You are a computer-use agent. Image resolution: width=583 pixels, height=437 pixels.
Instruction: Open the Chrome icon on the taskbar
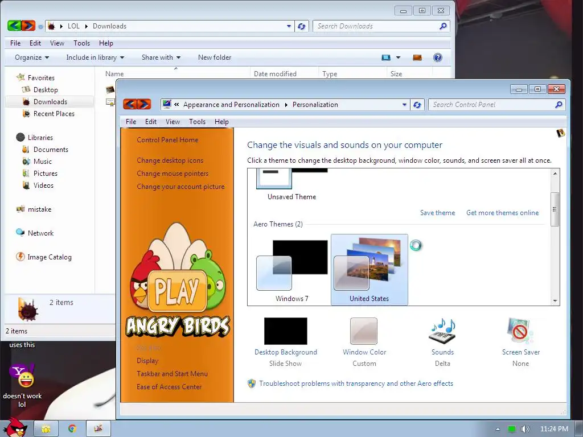click(x=72, y=429)
